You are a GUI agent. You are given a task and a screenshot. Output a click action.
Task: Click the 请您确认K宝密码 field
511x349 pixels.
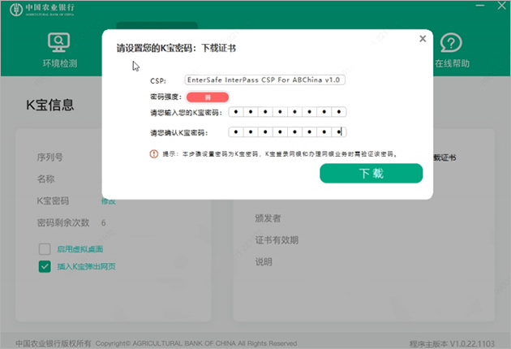287,131
